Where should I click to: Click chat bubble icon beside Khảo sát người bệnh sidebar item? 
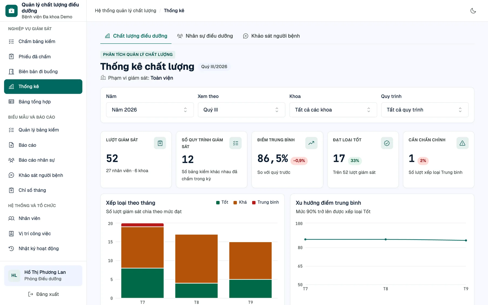(11, 175)
